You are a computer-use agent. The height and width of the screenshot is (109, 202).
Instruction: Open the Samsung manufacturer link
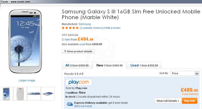[x=85, y=24]
